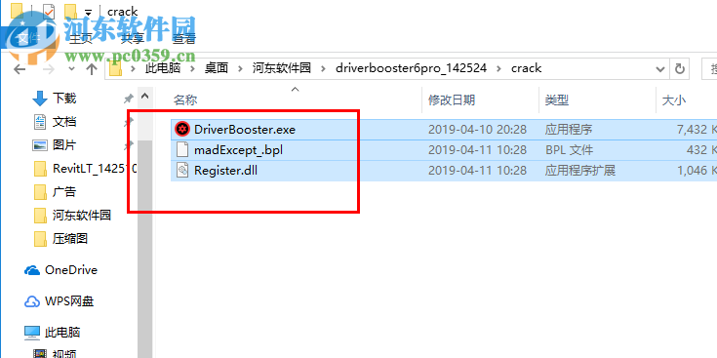The image size is (717, 358).
Task: Open the 共享 ribbon tab
Action: [x=132, y=39]
